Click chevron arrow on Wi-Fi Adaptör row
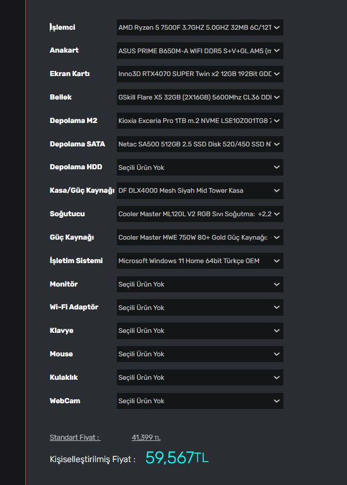347x485 pixels. pyautogui.click(x=277, y=308)
